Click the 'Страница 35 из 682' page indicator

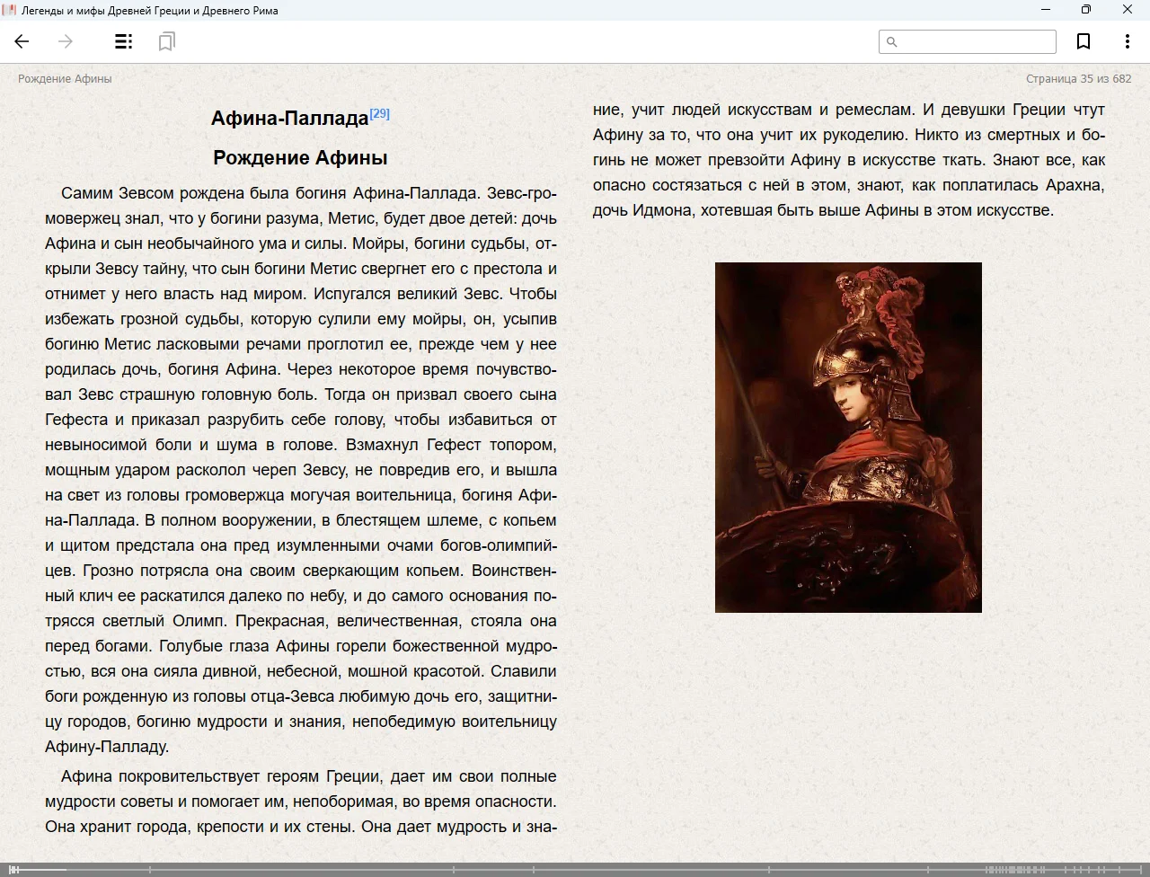tap(1078, 78)
